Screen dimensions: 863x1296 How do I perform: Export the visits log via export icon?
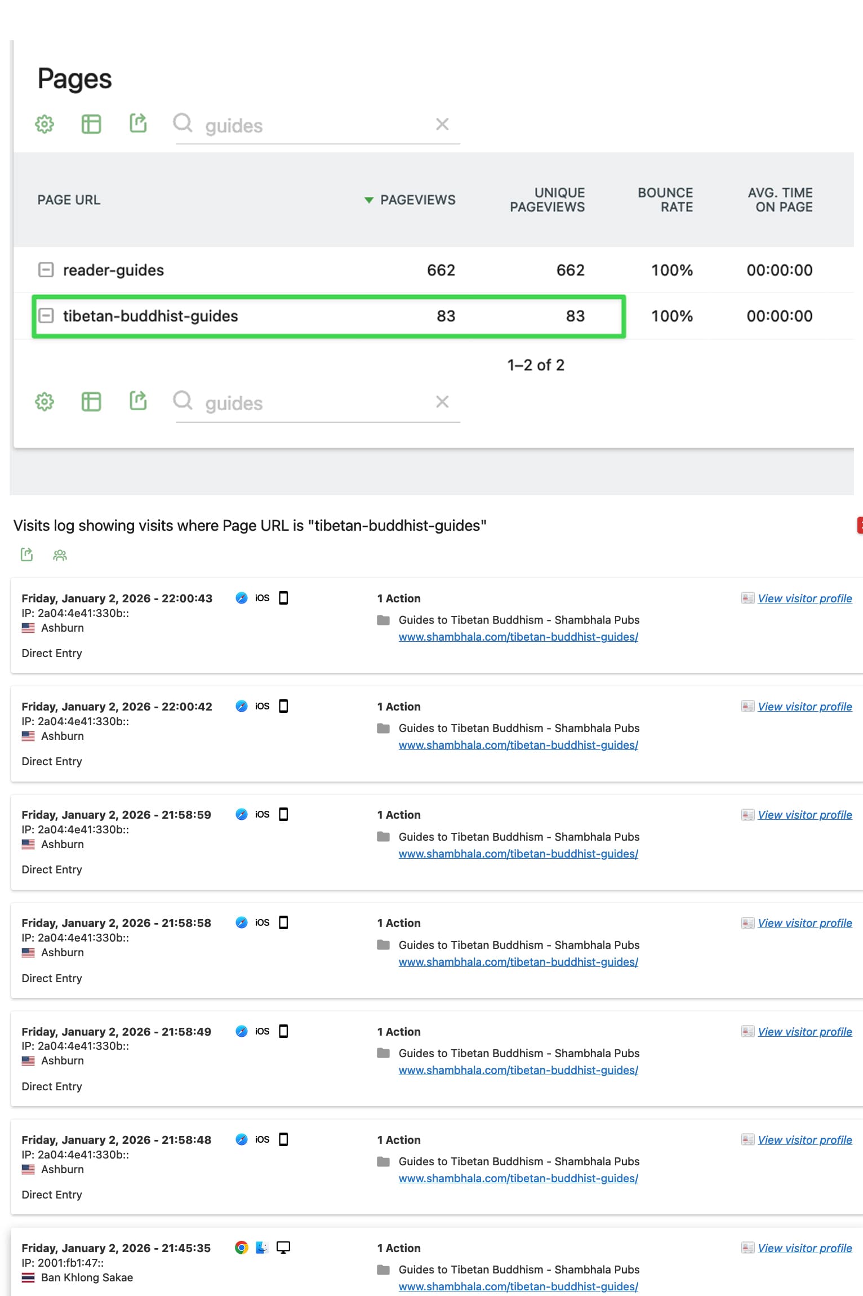(26, 555)
